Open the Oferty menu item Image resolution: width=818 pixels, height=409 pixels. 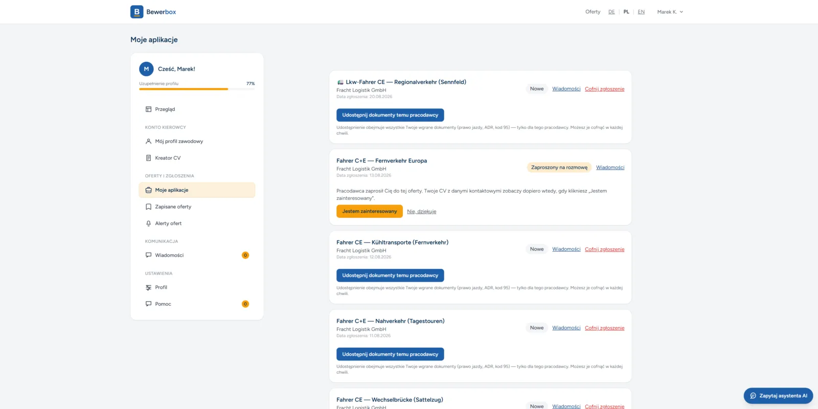[593, 12]
